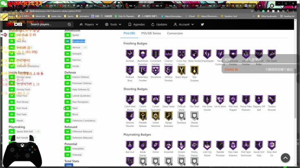Switch to the PS5/XB Series tab
This screenshot has width=300, height=168.
click(x=151, y=33)
